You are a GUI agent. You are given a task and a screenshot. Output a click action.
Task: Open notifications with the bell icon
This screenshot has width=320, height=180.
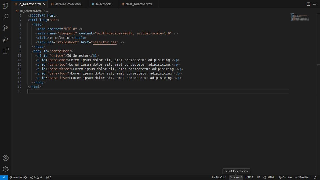click(315, 177)
